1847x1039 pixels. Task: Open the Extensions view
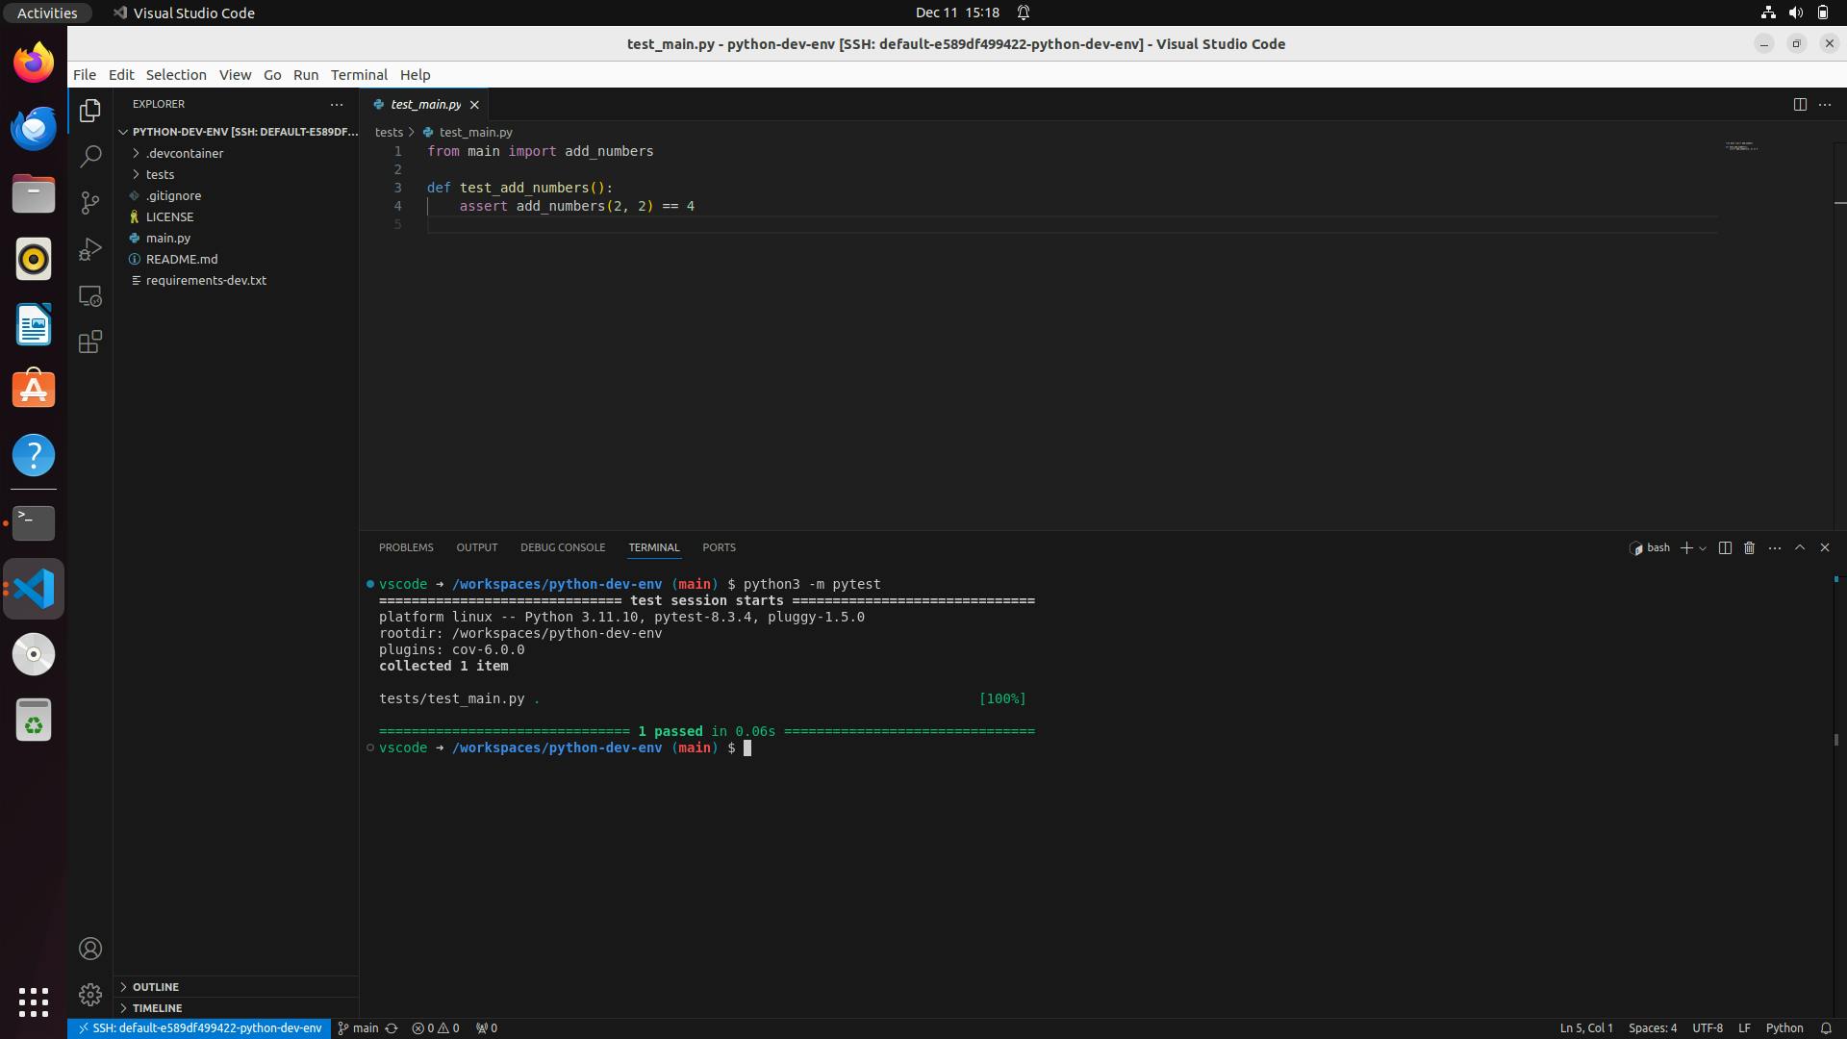(90, 342)
